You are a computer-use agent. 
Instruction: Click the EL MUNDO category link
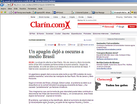(87, 40)
